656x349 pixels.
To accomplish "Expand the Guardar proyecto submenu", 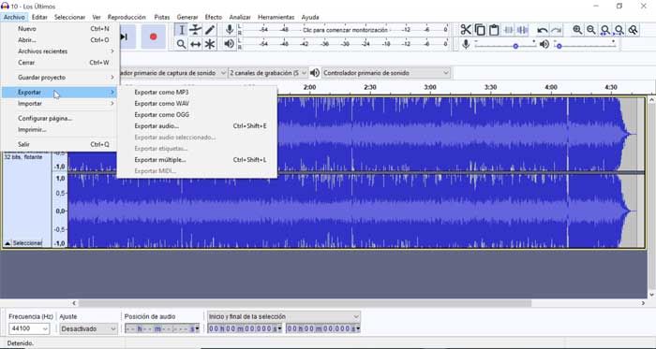I will [59, 78].
